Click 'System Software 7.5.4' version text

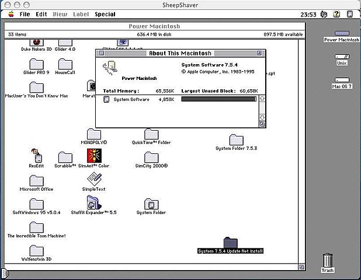[x=210, y=65]
